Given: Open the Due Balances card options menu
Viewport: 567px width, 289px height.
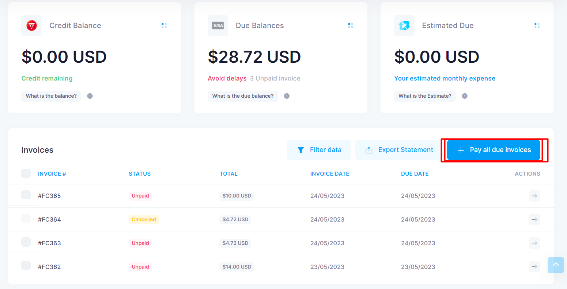Looking at the screenshot, I should [351, 26].
